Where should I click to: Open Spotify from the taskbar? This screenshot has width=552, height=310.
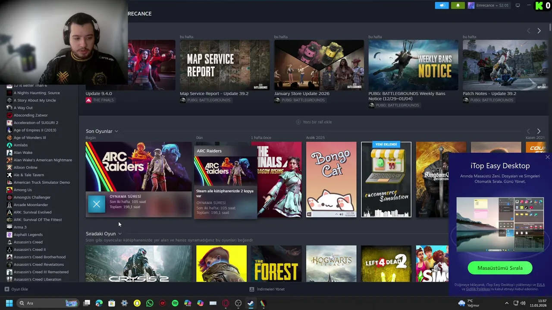coord(175,303)
